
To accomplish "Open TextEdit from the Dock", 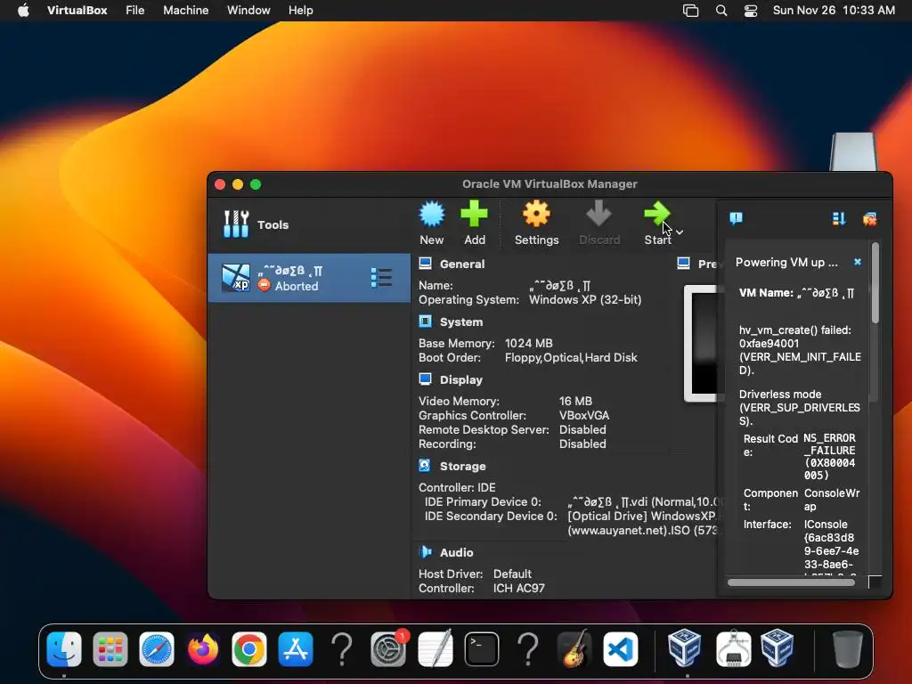I will 435,648.
